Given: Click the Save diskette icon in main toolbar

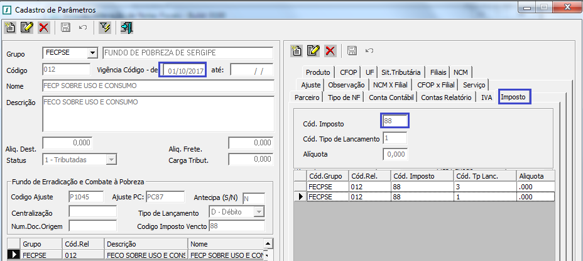Looking at the screenshot, I should [65, 27].
